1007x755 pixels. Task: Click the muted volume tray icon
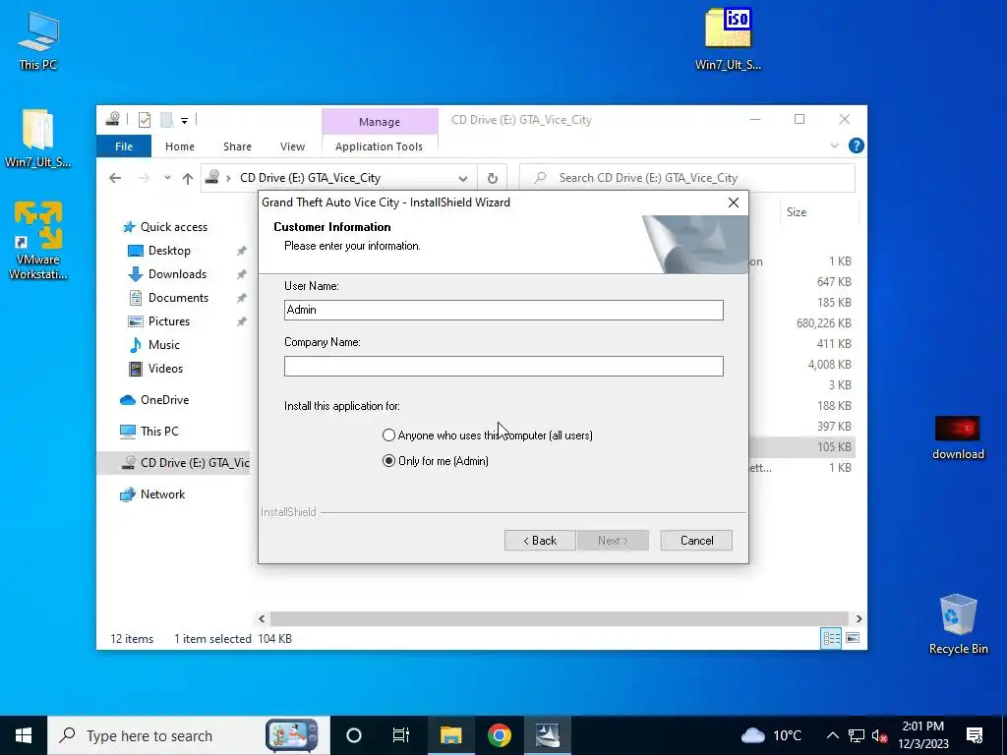[x=880, y=735]
